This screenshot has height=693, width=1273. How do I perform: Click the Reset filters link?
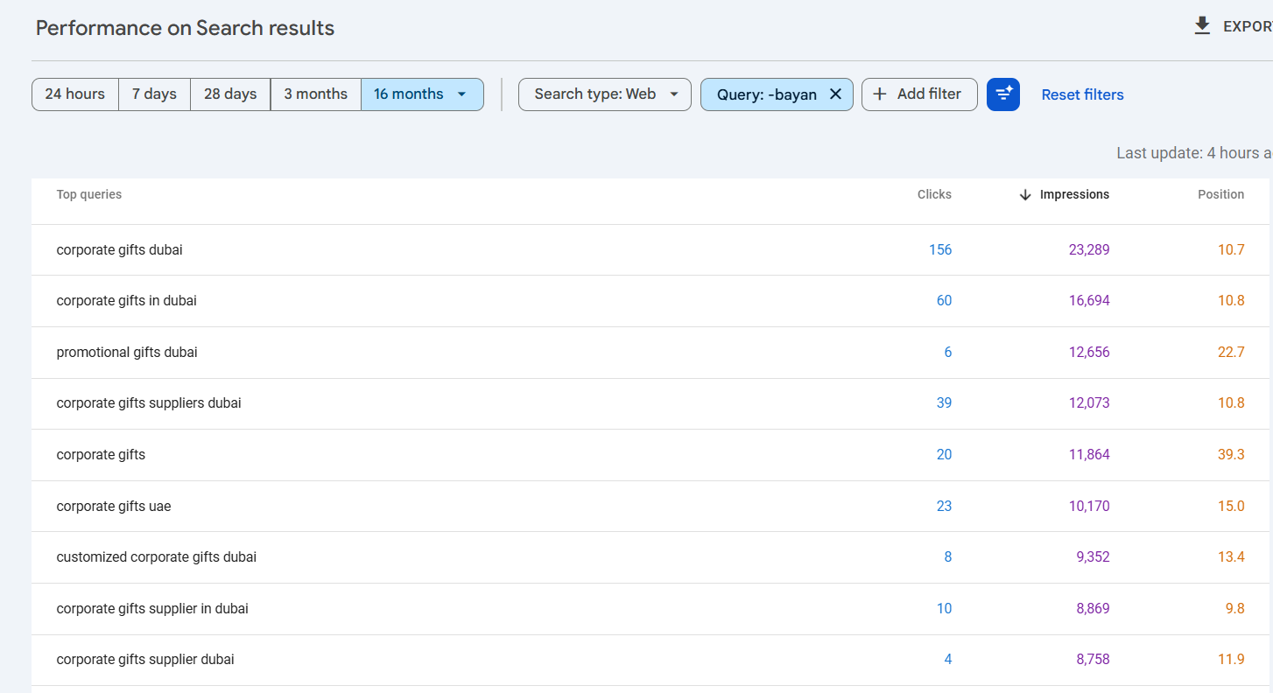point(1082,94)
